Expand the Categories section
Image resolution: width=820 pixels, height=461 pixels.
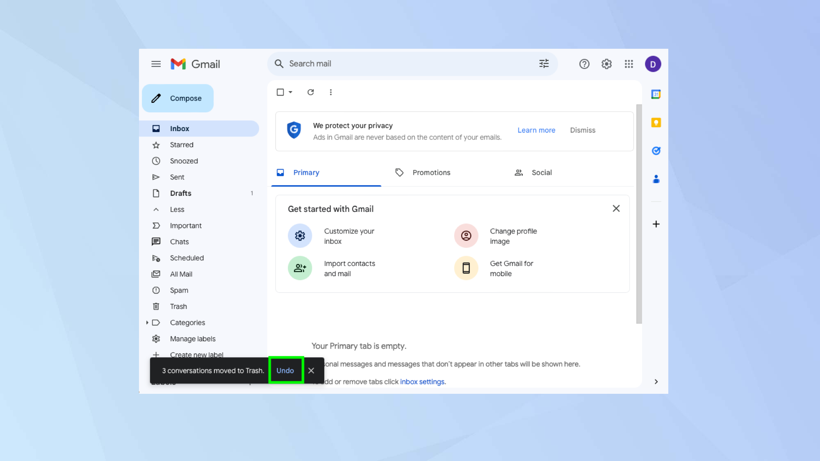pos(147,322)
